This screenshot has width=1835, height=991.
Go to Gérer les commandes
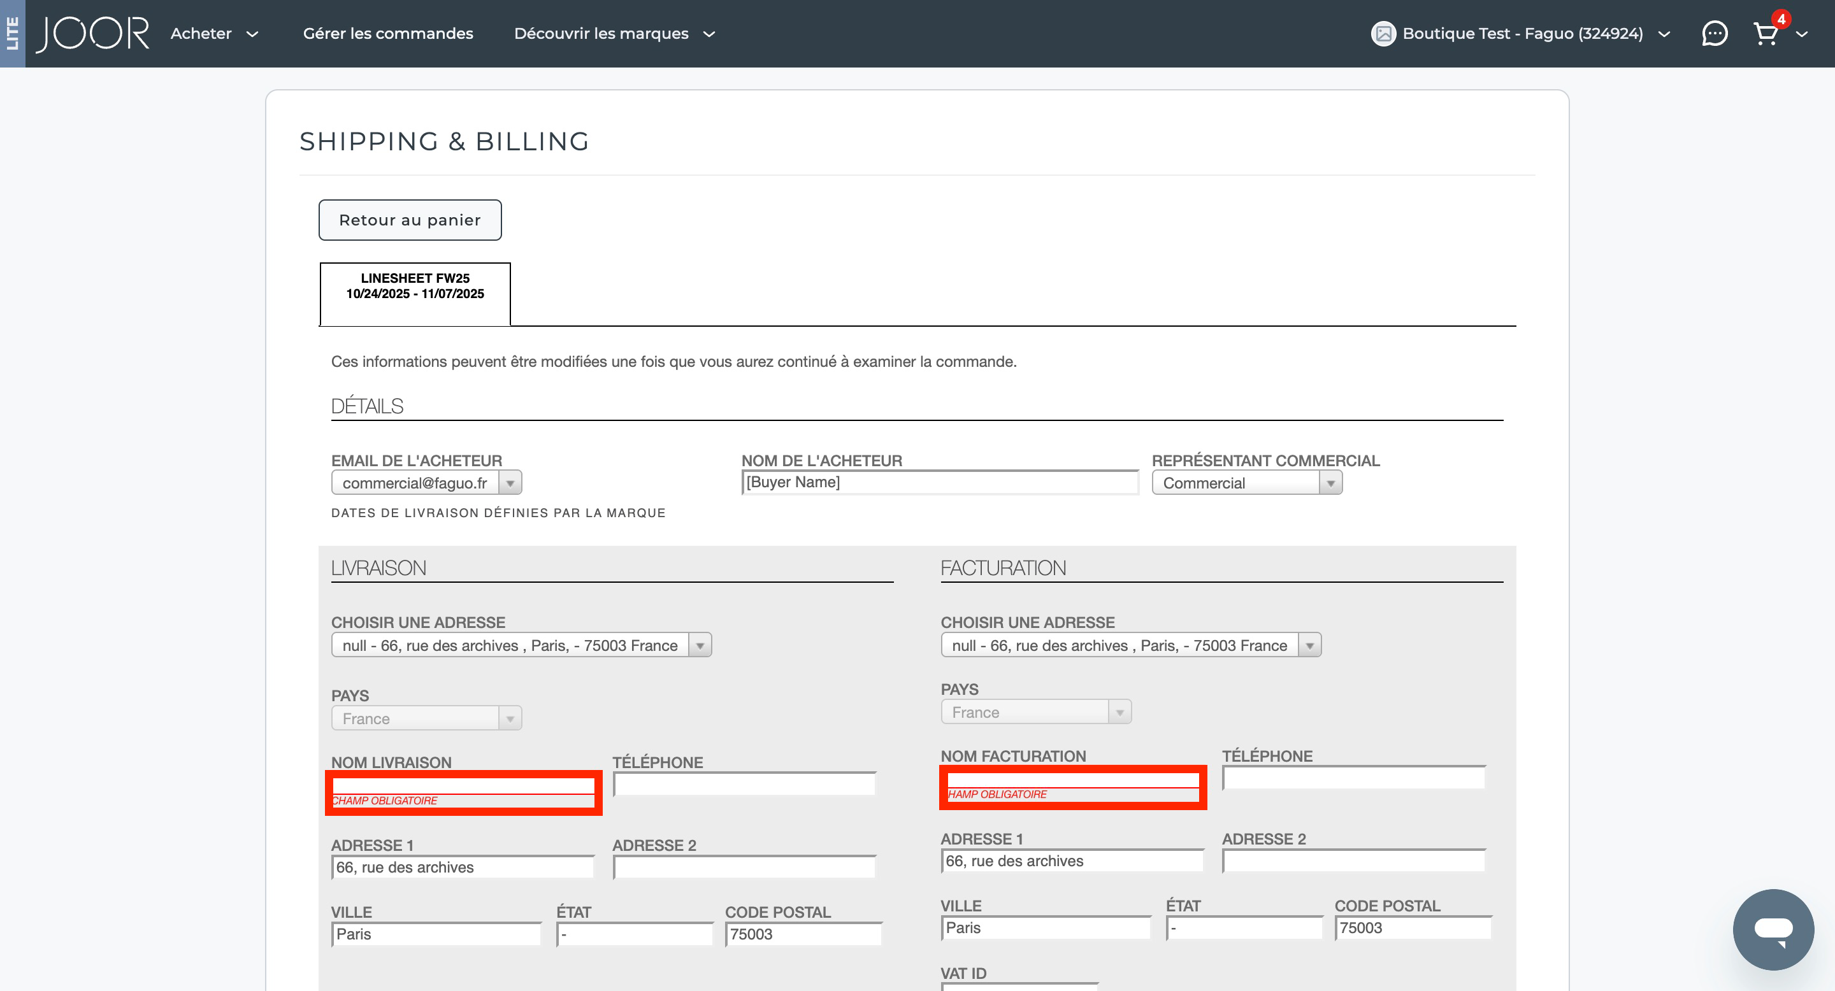tap(387, 34)
